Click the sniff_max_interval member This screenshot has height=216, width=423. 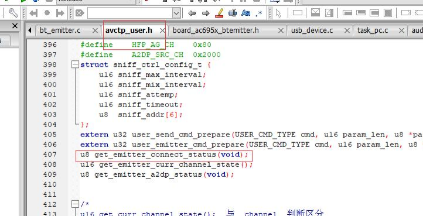pos(160,75)
